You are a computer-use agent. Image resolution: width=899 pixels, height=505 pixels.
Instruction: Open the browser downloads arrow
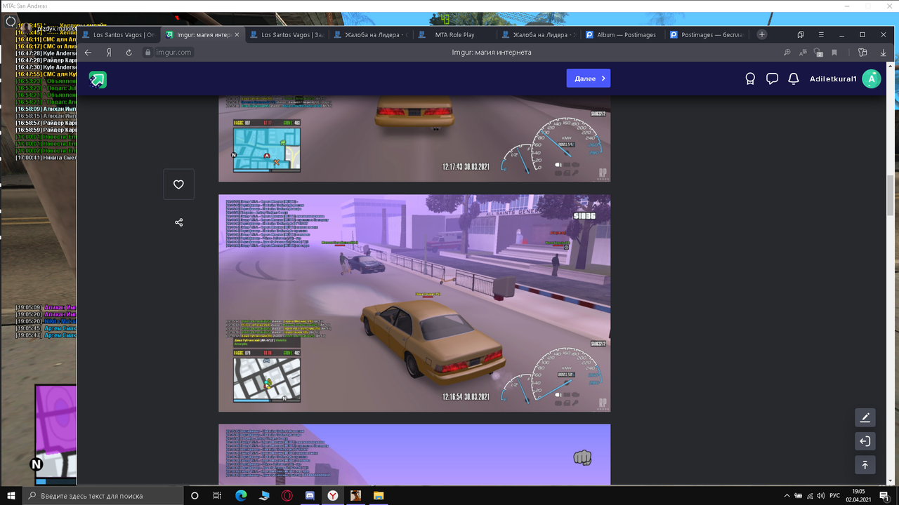884,53
